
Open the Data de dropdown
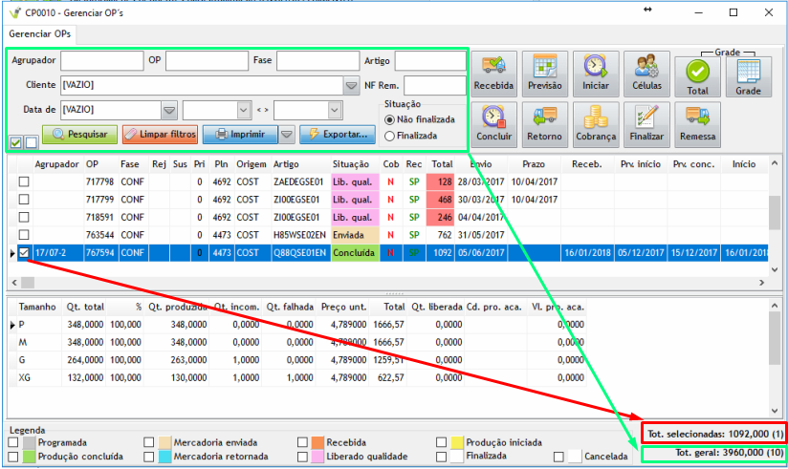click(168, 109)
